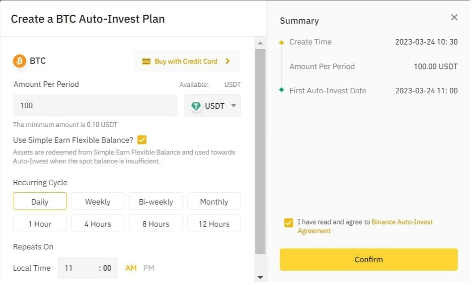Choose the Weekly recurring cycle
The image size is (472, 285).
[97, 202]
